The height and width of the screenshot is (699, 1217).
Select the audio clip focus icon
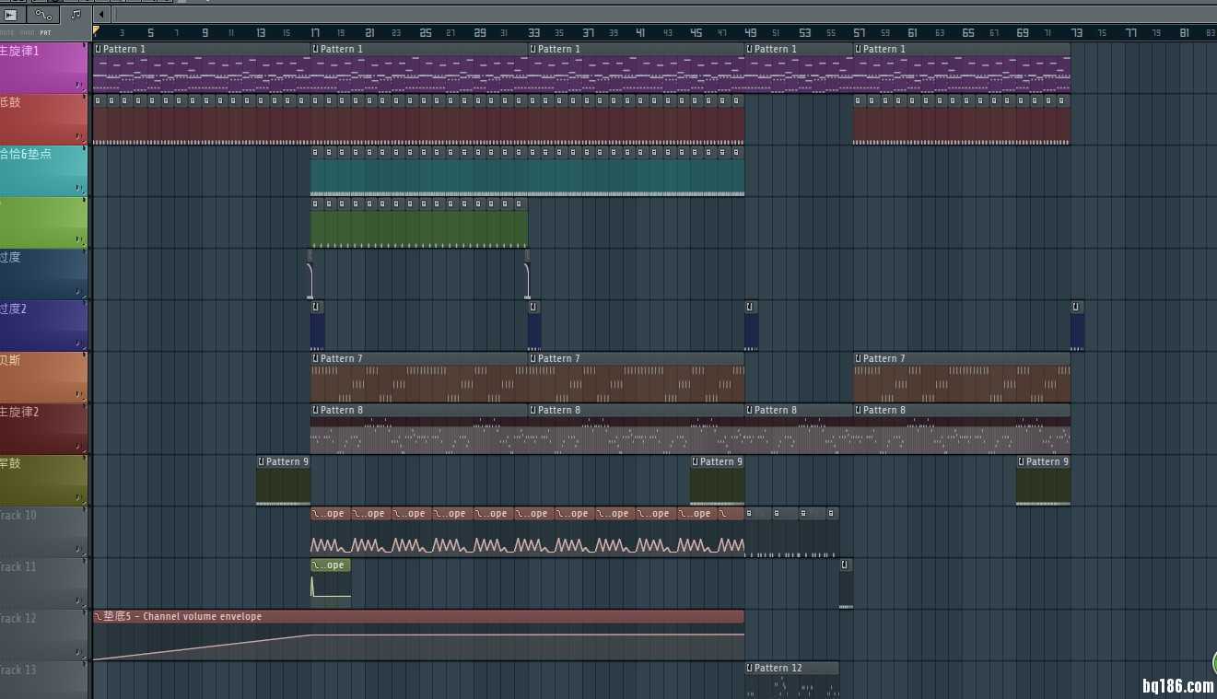pyautogui.click(x=12, y=14)
